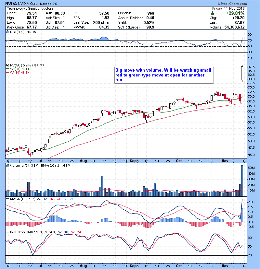
Task: Click the 'Nasdaq GS' exchange label
Action: 48,4
